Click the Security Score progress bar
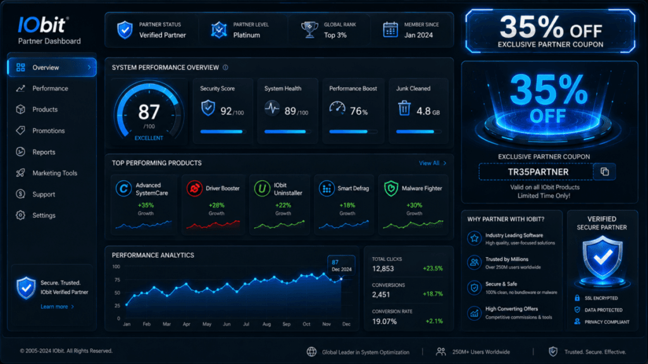Viewport: 648px width, 364px height. click(223, 131)
